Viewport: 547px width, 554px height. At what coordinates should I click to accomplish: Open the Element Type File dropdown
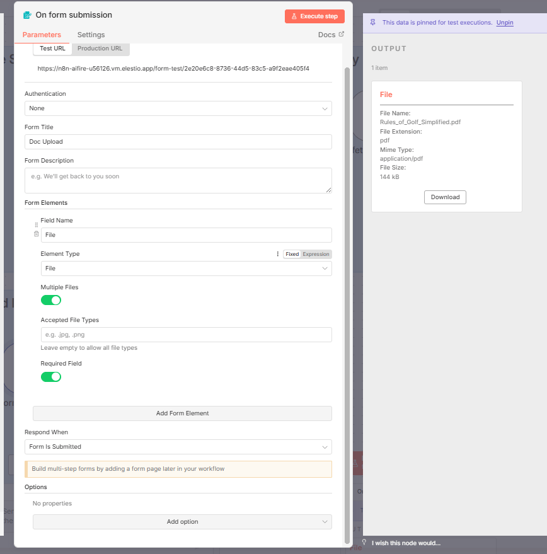click(187, 268)
